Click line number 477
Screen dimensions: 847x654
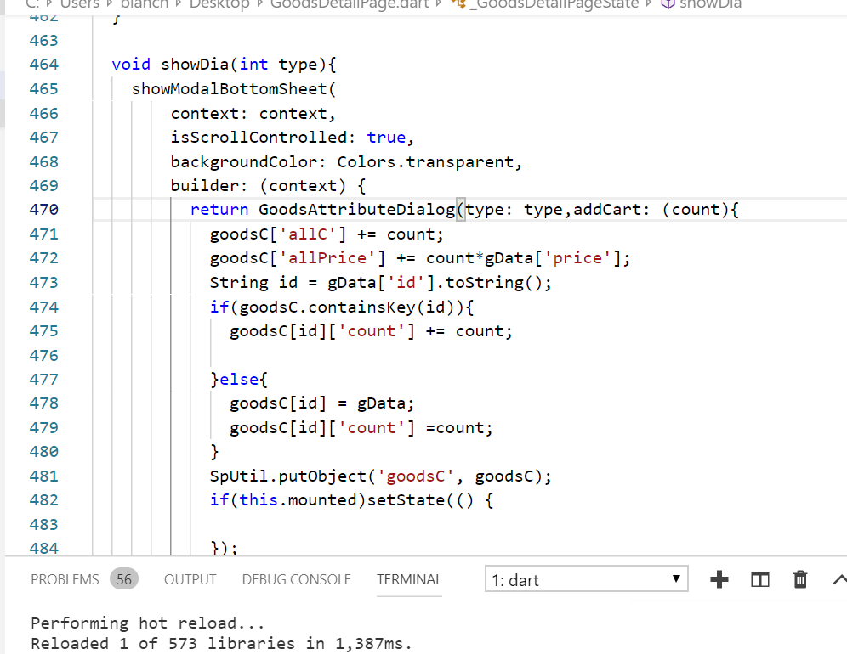43,380
